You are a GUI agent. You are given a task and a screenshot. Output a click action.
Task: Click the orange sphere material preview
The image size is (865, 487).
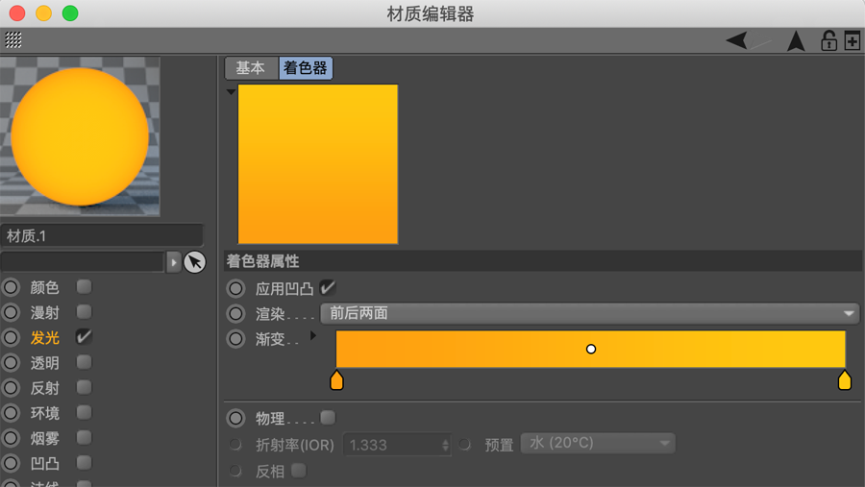[80, 136]
